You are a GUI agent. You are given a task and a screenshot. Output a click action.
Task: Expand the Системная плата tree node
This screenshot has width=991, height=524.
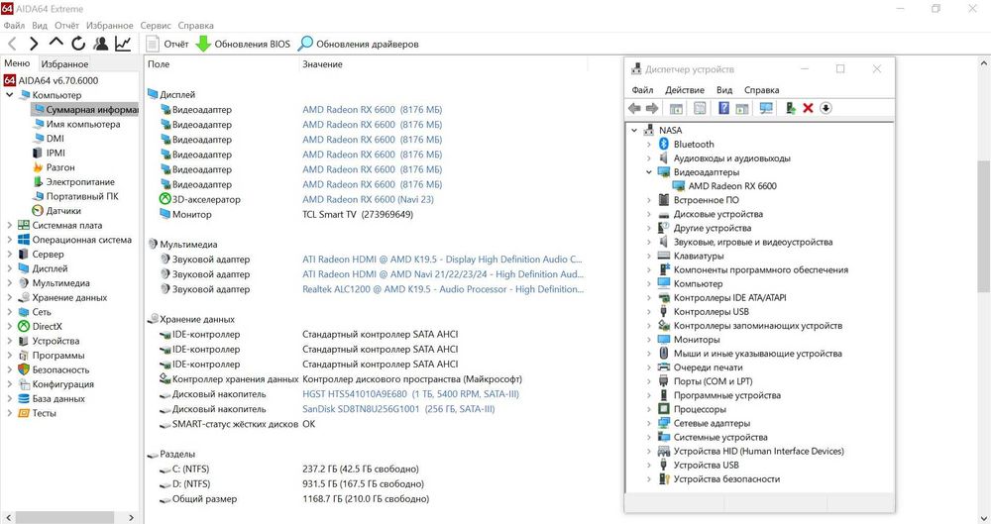(x=10, y=225)
